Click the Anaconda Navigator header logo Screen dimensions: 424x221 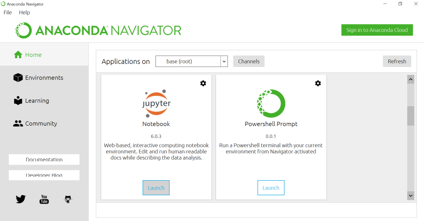pyautogui.click(x=98, y=30)
